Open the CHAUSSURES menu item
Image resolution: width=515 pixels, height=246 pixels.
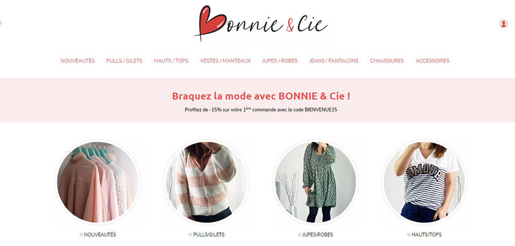tap(387, 61)
